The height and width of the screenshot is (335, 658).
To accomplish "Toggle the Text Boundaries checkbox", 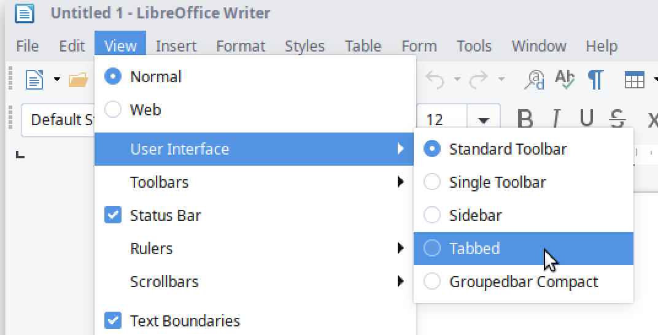I will (184, 321).
